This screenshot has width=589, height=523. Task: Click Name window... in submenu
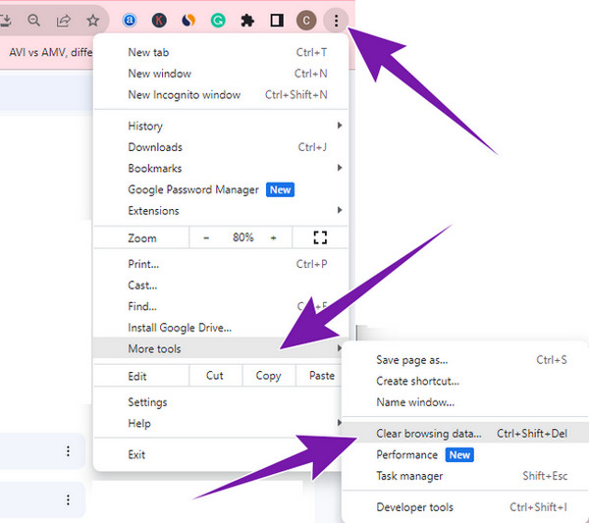pyautogui.click(x=465, y=402)
